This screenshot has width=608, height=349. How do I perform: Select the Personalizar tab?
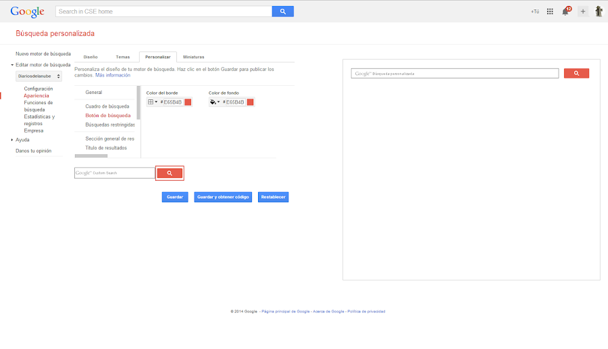click(x=158, y=57)
